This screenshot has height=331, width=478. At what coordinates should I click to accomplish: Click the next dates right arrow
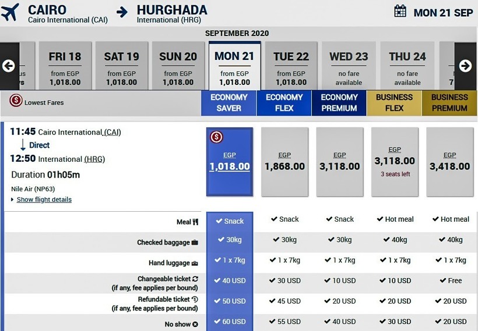(465, 66)
